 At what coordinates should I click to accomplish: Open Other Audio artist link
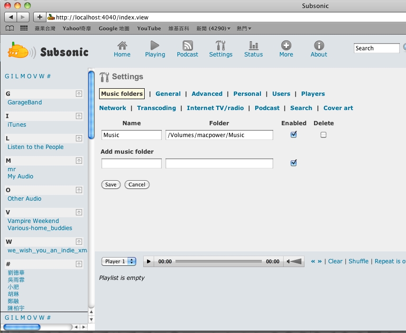tap(24, 199)
